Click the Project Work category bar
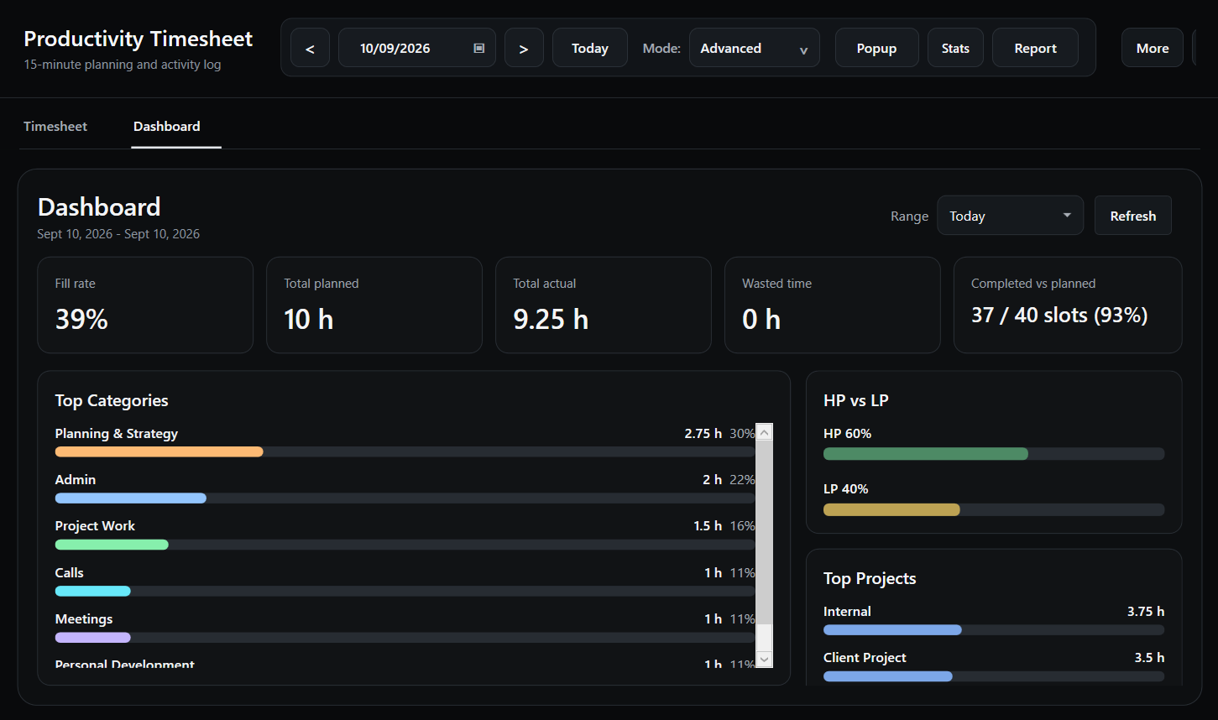The image size is (1218, 720). (405, 545)
